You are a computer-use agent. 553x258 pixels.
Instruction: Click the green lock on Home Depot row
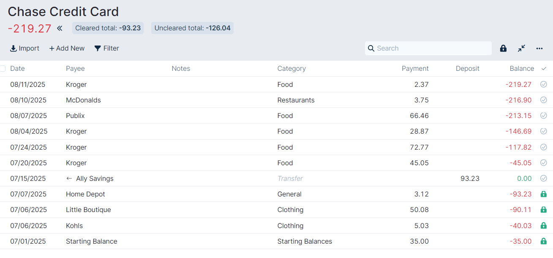543,194
